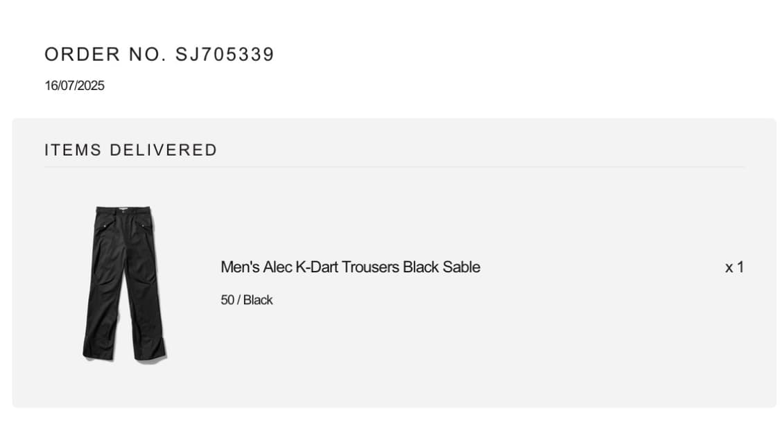Screen dimensions: 780x424
Task: Click the word ITEMS in the section heading
Action: 73,150
